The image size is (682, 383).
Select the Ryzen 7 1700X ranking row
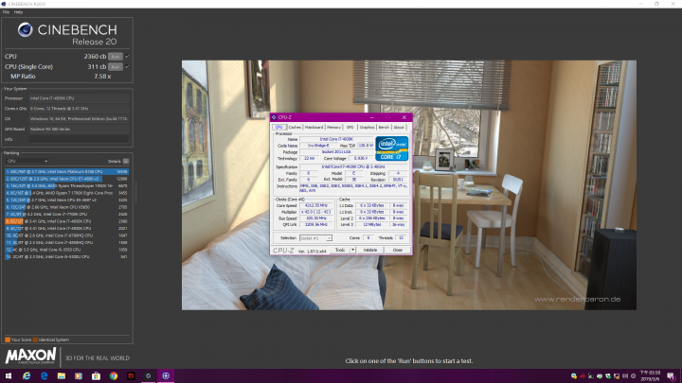pyautogui.click(x=66, y=193)
